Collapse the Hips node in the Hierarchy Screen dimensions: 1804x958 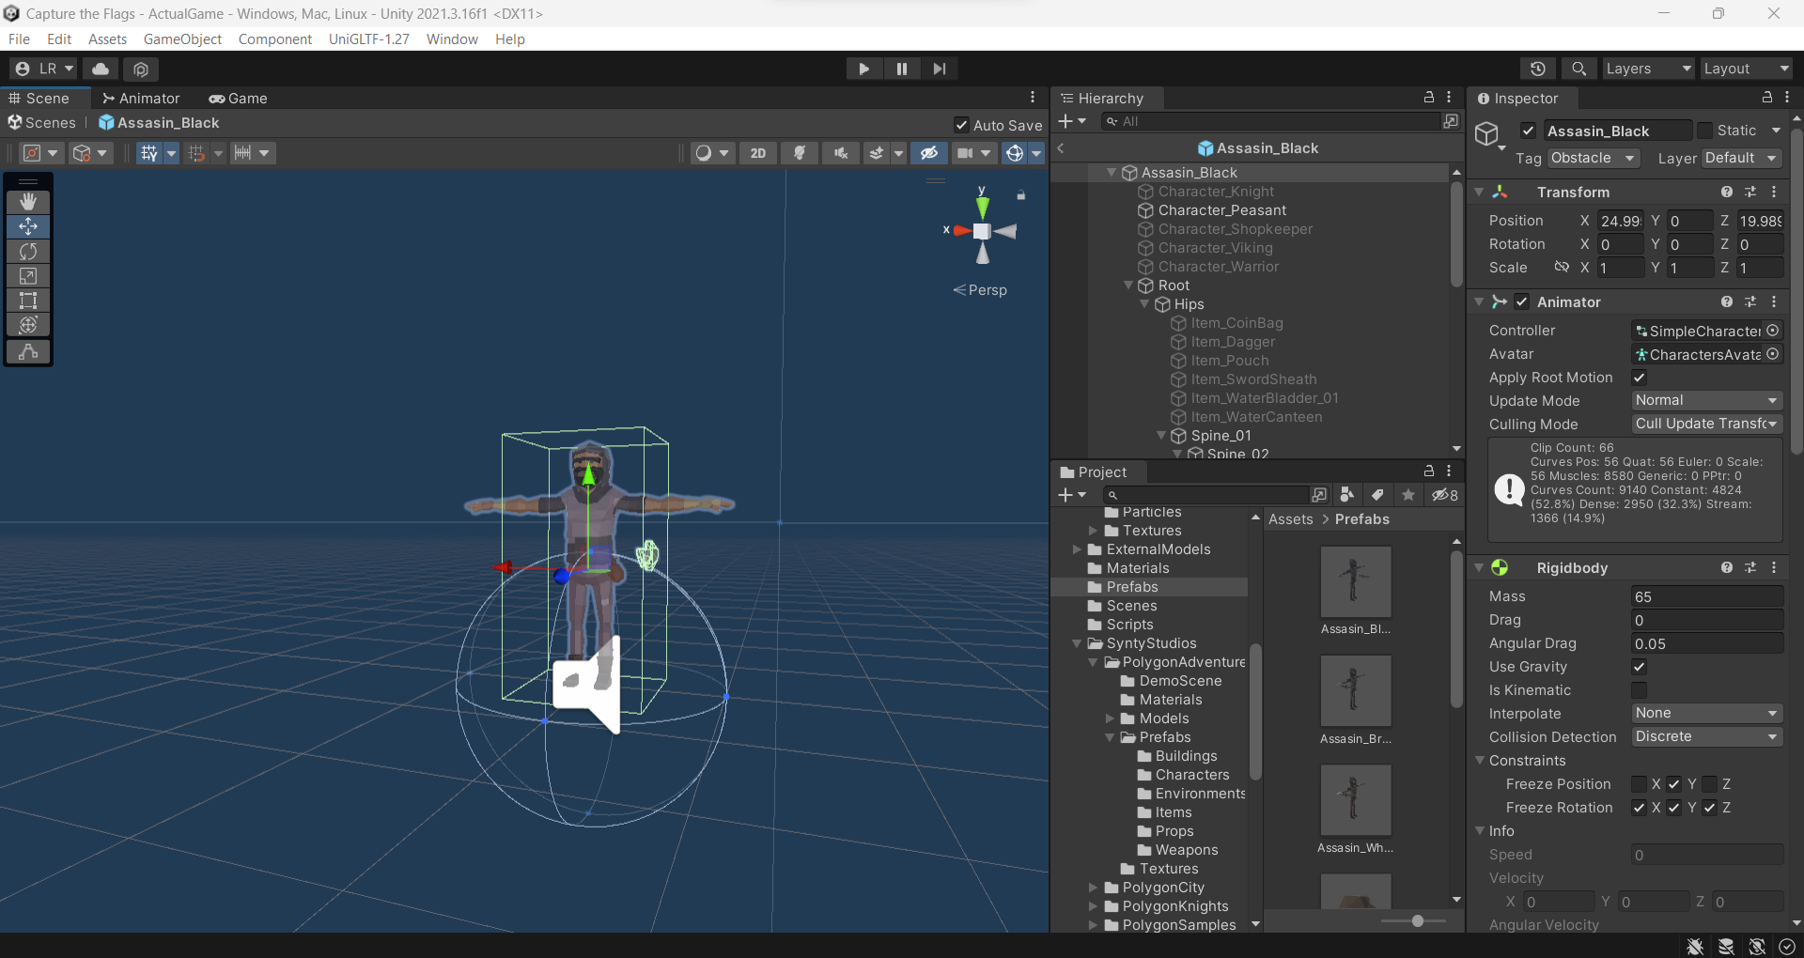tap(1144, 304)
